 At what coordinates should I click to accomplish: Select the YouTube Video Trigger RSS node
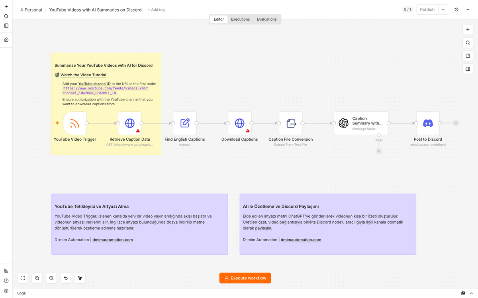74,123
